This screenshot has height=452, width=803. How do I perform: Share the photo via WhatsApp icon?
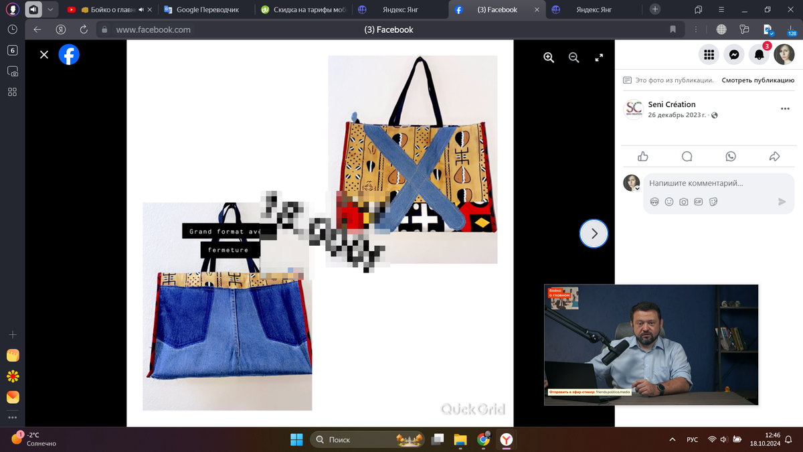731,156
